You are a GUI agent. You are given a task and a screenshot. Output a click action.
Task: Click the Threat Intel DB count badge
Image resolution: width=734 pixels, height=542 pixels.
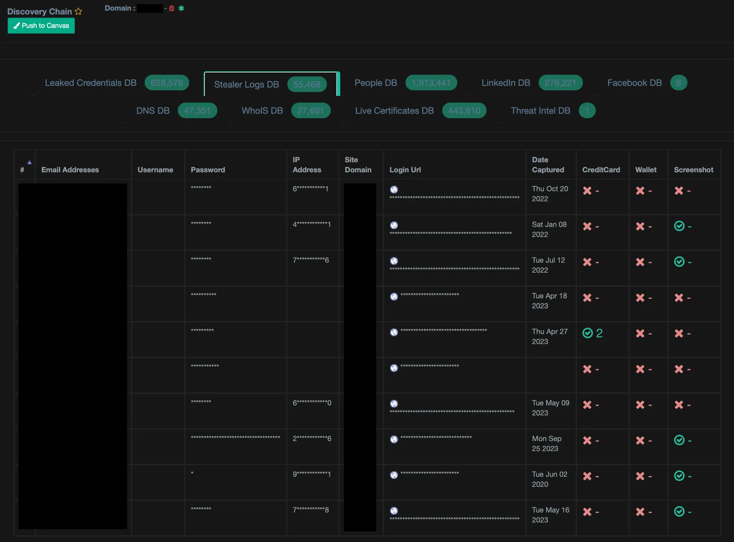[x=587, y=111]
